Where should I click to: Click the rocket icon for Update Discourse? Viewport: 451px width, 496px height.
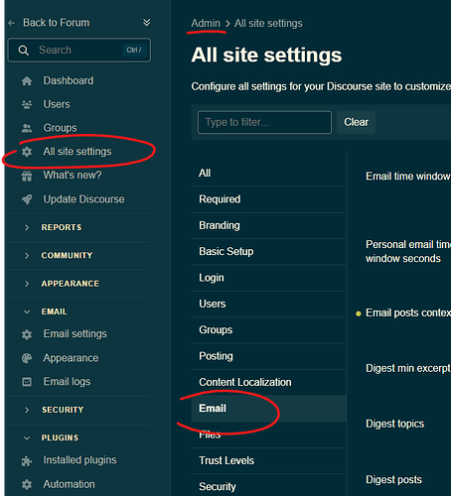click(27, 199)
